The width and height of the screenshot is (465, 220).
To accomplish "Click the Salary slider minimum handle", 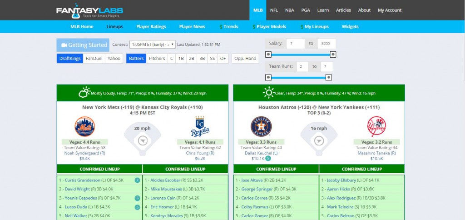I will click(268, 55).
